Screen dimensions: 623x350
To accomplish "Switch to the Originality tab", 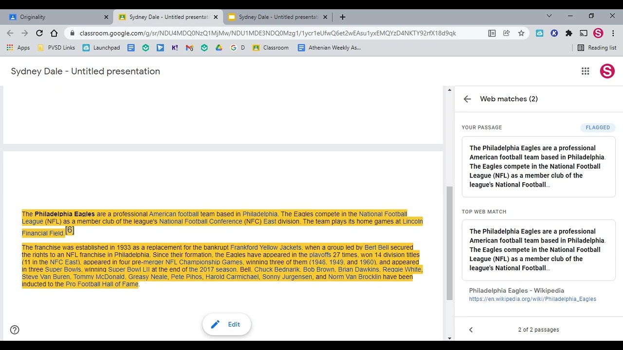I will pyautogui.click(x=58, y=17).
